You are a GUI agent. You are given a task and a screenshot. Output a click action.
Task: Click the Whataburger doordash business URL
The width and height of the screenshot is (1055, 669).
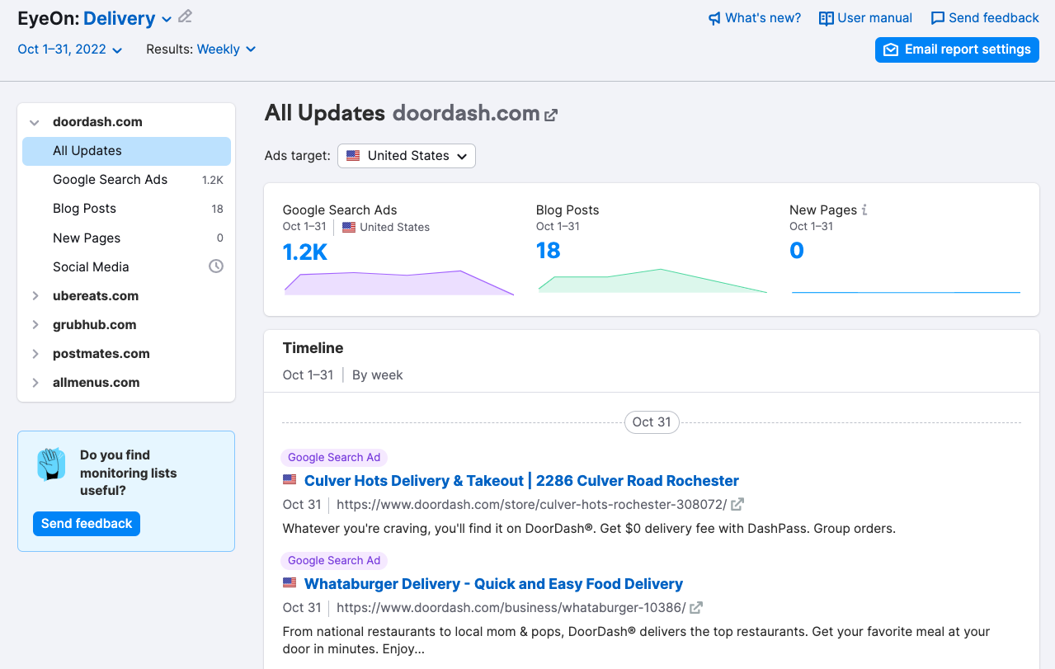(x=511, y=608)
